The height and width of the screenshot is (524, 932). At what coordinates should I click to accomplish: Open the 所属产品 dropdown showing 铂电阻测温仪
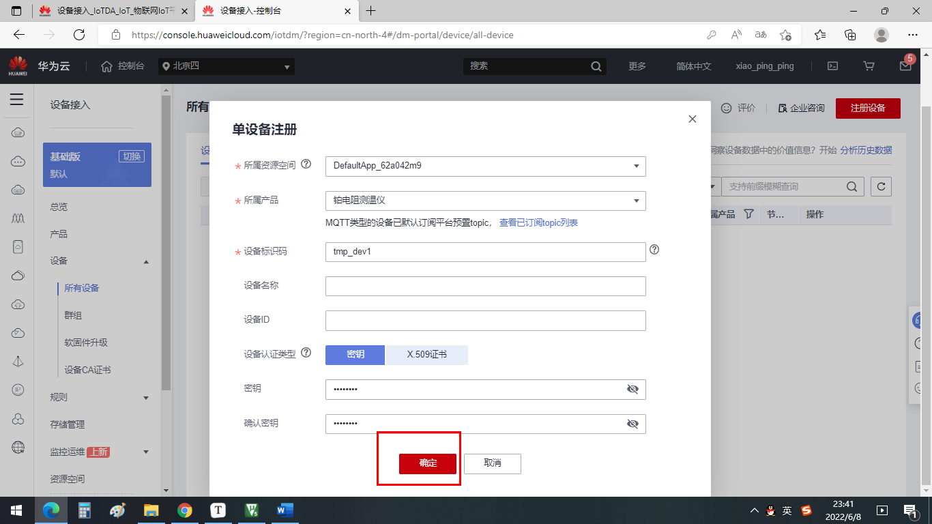coord(486,201)
